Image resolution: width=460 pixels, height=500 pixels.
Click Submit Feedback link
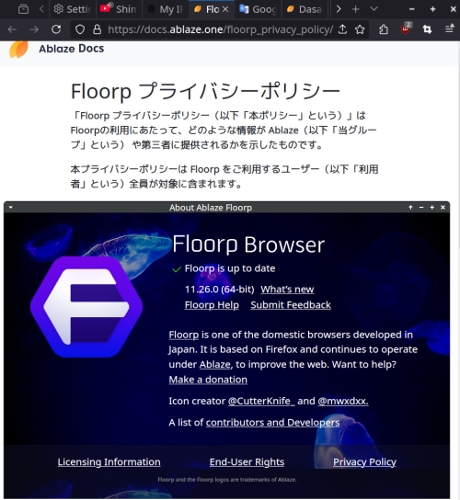(x=291, y=305)
